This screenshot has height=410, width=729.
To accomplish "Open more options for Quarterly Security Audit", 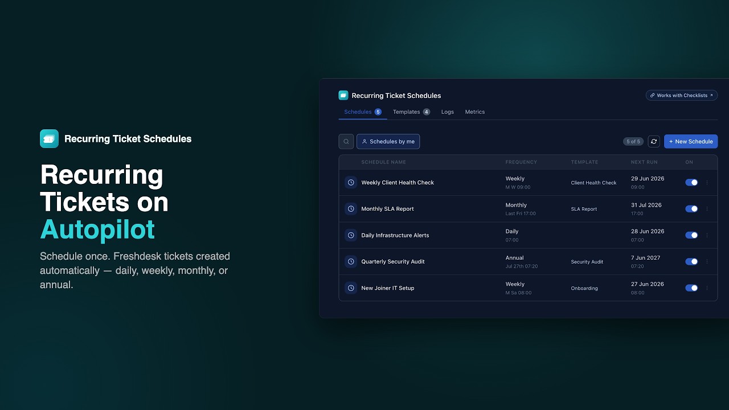I will [x=707, y=261].
